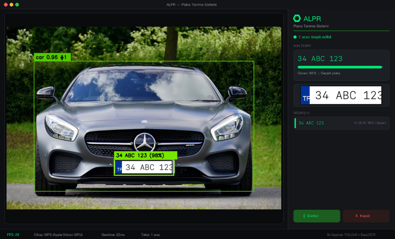Click the cropped plate thumbnail in sidebar

(341, 95)
